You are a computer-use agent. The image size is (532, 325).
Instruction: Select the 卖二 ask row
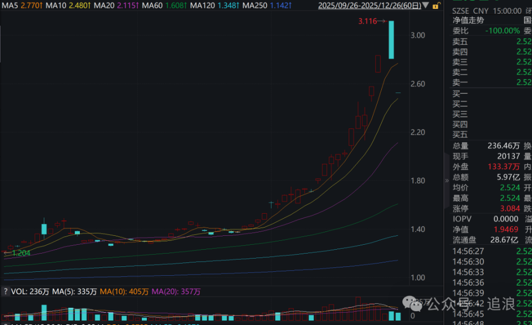click(492, 72)
